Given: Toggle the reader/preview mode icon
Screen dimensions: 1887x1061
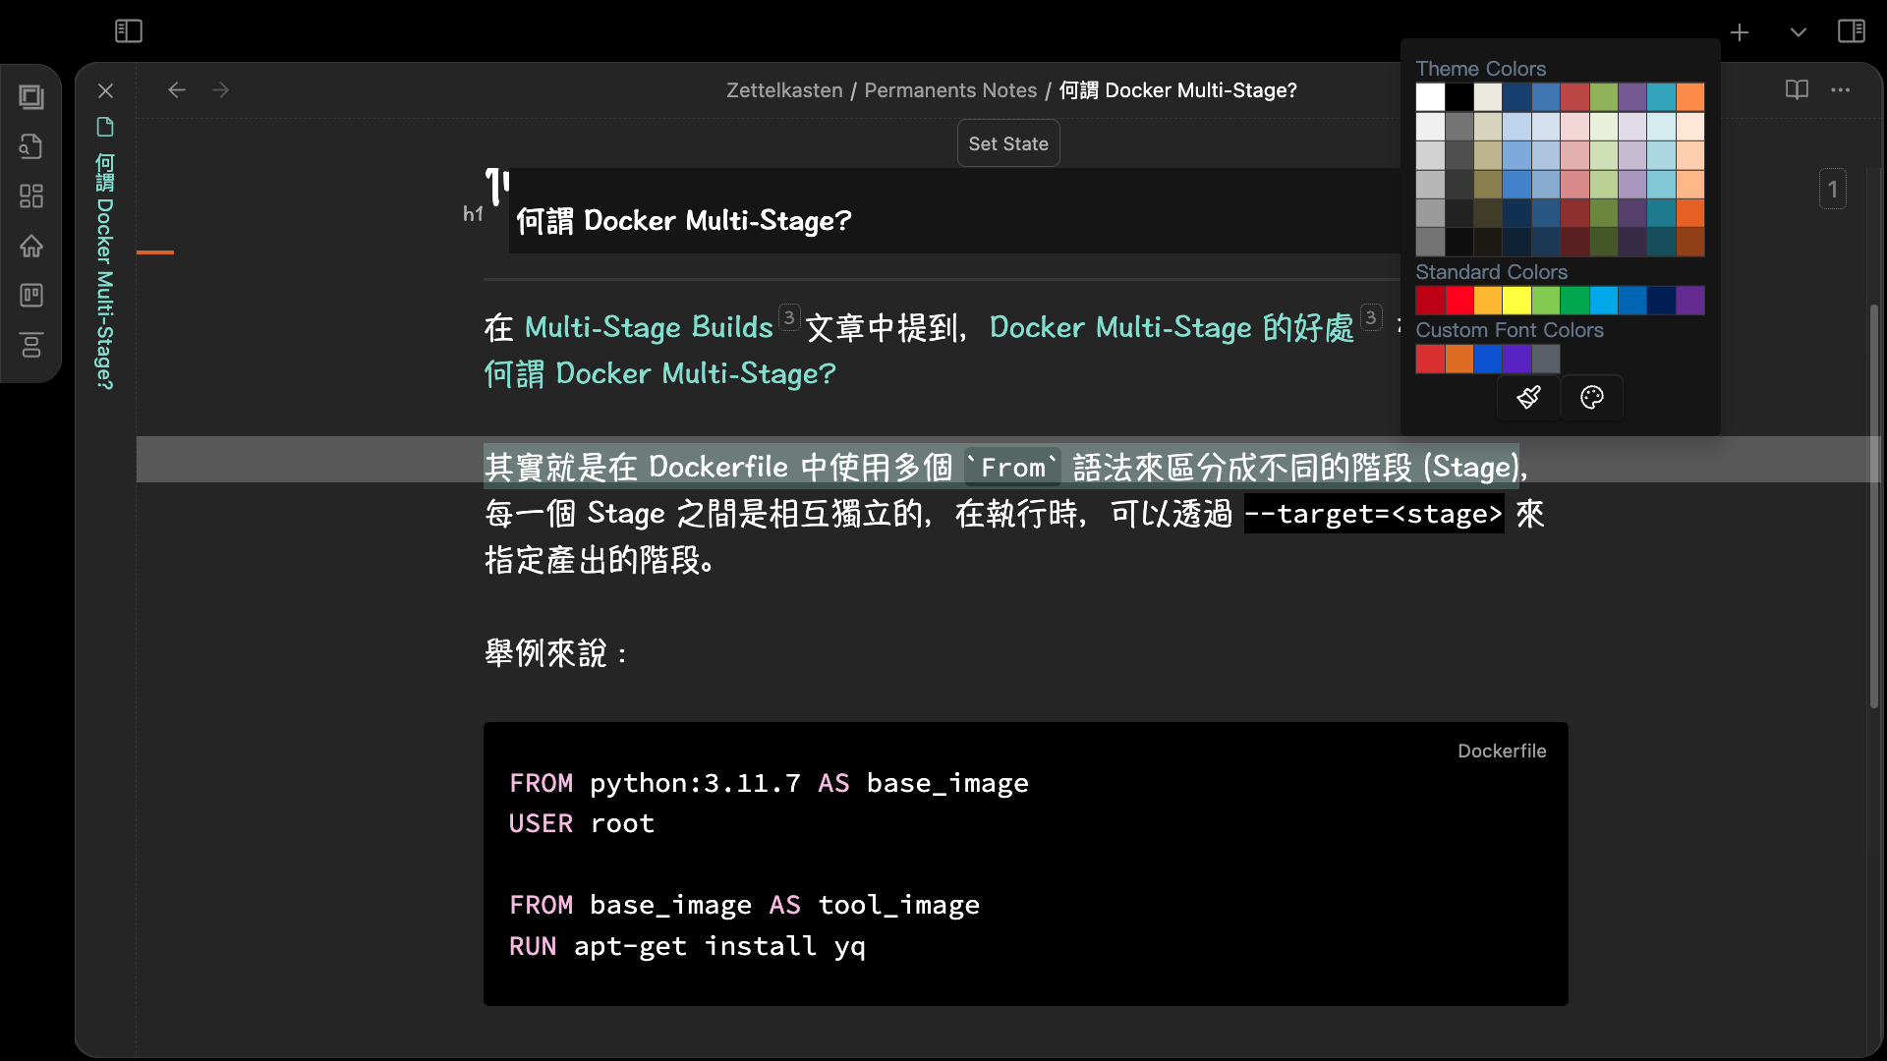Looking at the screenshot, I should tap(1797, 89).
